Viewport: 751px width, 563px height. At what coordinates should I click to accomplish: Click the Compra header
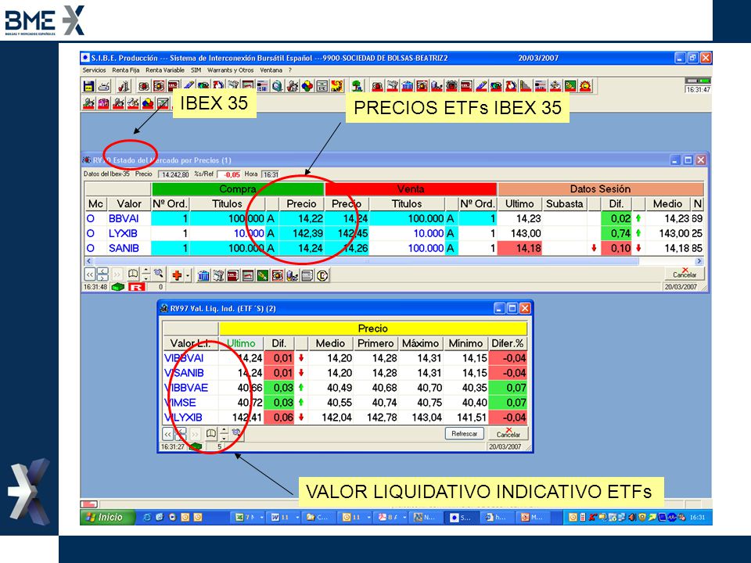[x=238, y=188]
